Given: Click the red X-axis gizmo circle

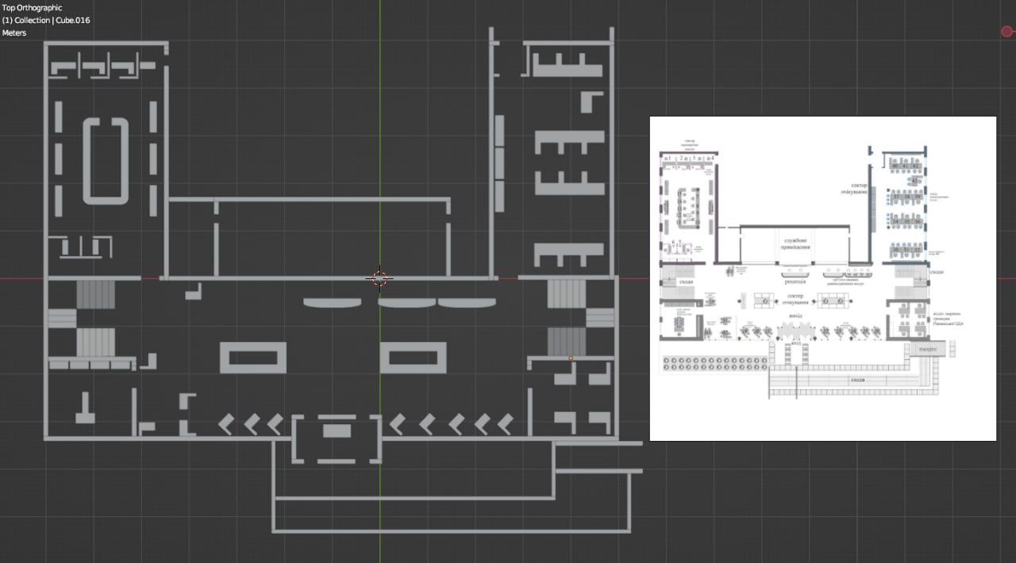Looking at the screenshot, I should coord(1007,32).
